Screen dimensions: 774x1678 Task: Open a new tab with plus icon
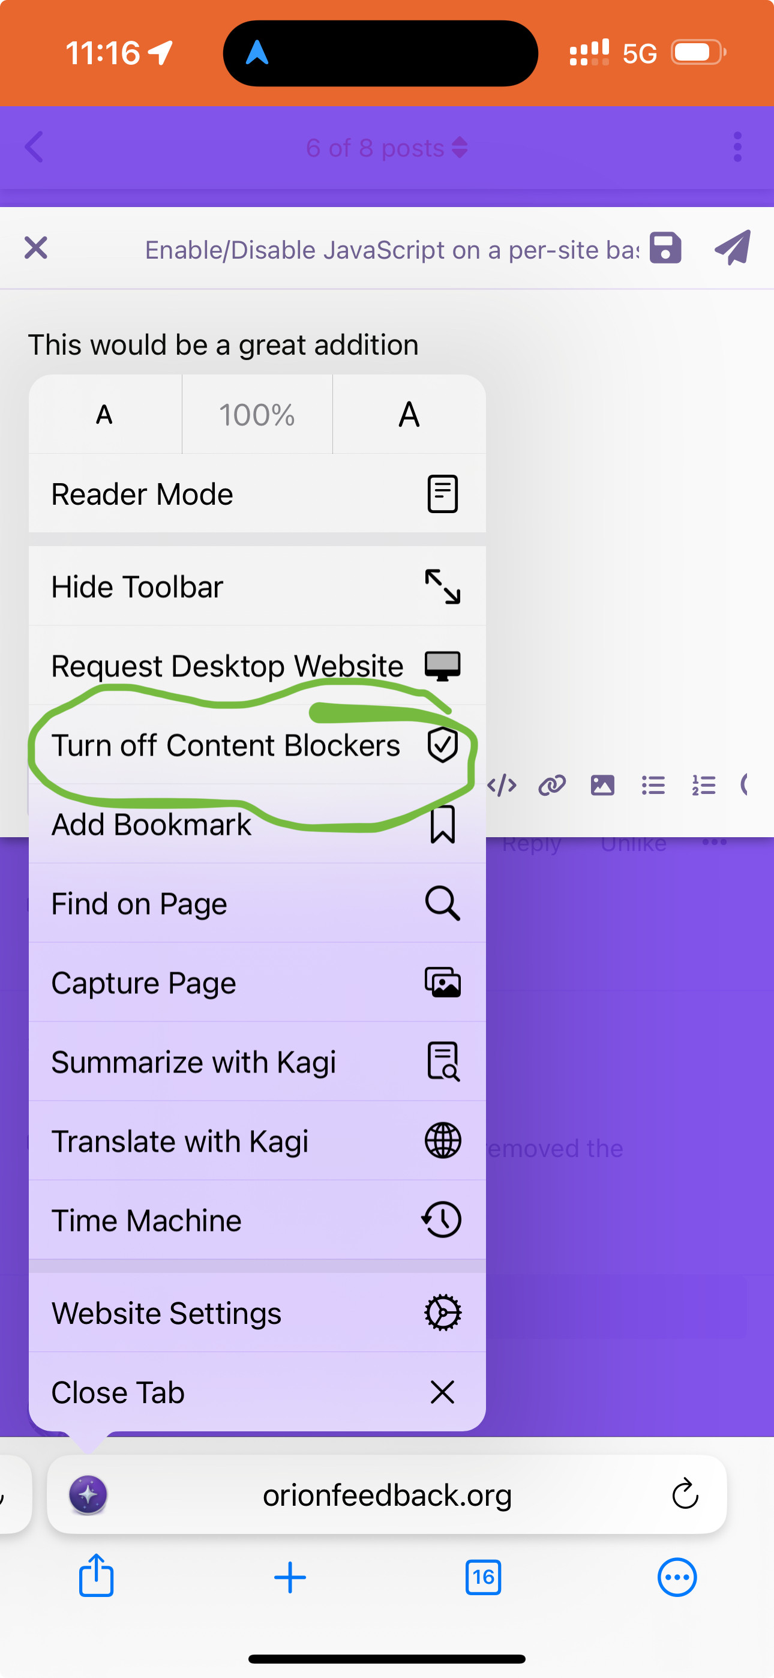290,1578
